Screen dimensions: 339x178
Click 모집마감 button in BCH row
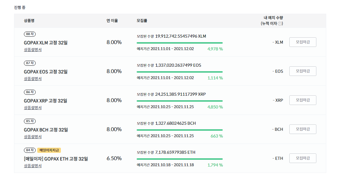point(303,129)
